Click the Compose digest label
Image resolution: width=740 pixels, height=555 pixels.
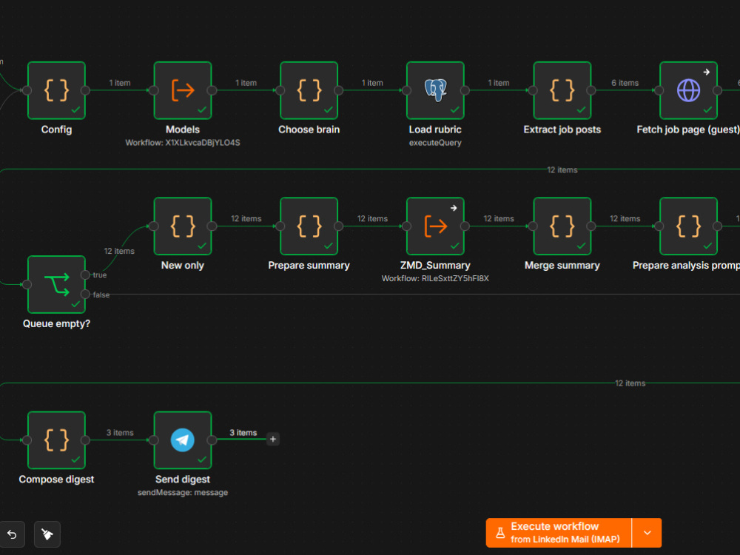57,479
